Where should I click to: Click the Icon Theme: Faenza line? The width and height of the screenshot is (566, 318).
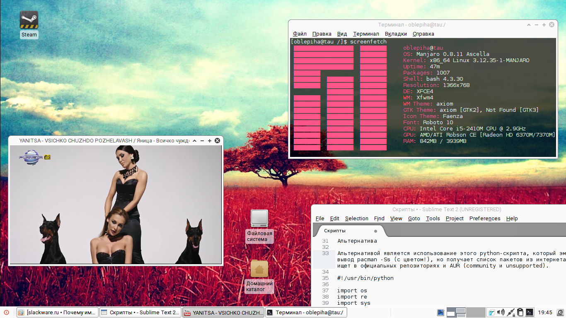pyautogui.click(x=433, y=116)
